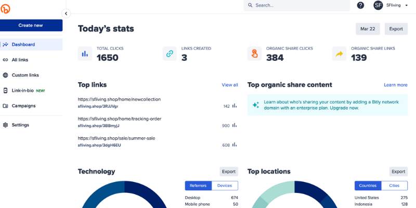This screenshot has height=208, width=416.
Task: Collapse the sidebar with the chevron button
Action: tap(66, 14)
